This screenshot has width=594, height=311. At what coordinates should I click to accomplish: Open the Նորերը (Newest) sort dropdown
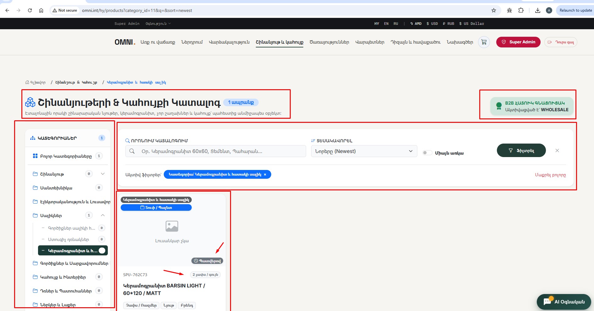click(x=364, y=151)
